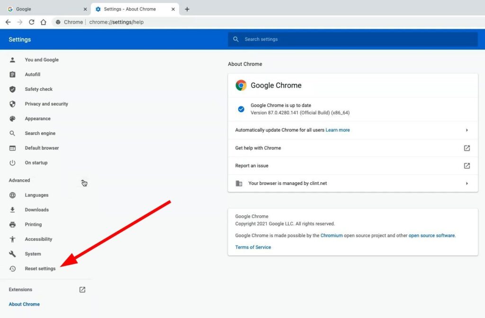The image size is (485, 318).
Task: Click the Reset settings clock icon
Action: coord(13,269)
